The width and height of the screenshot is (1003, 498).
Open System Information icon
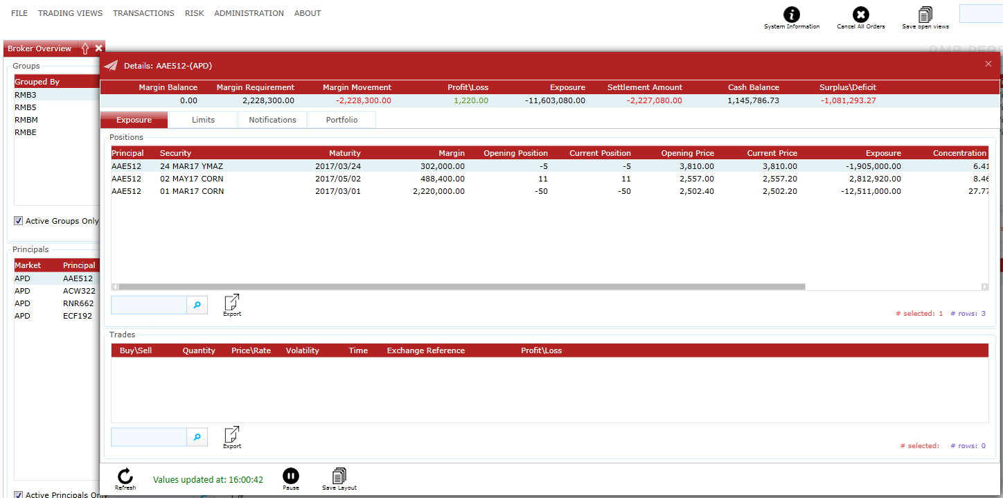pos(791,15)
